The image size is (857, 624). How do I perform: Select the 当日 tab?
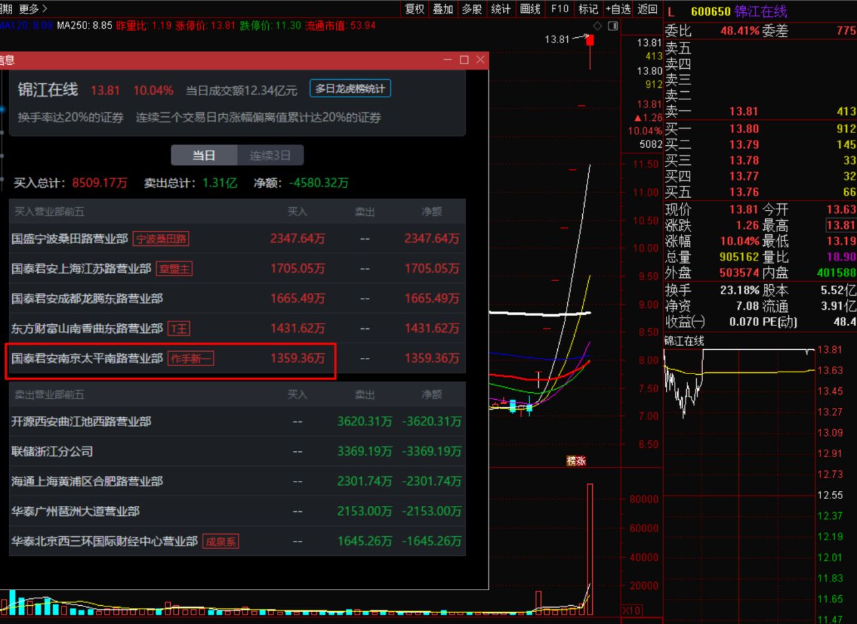(x=204, y=155)
